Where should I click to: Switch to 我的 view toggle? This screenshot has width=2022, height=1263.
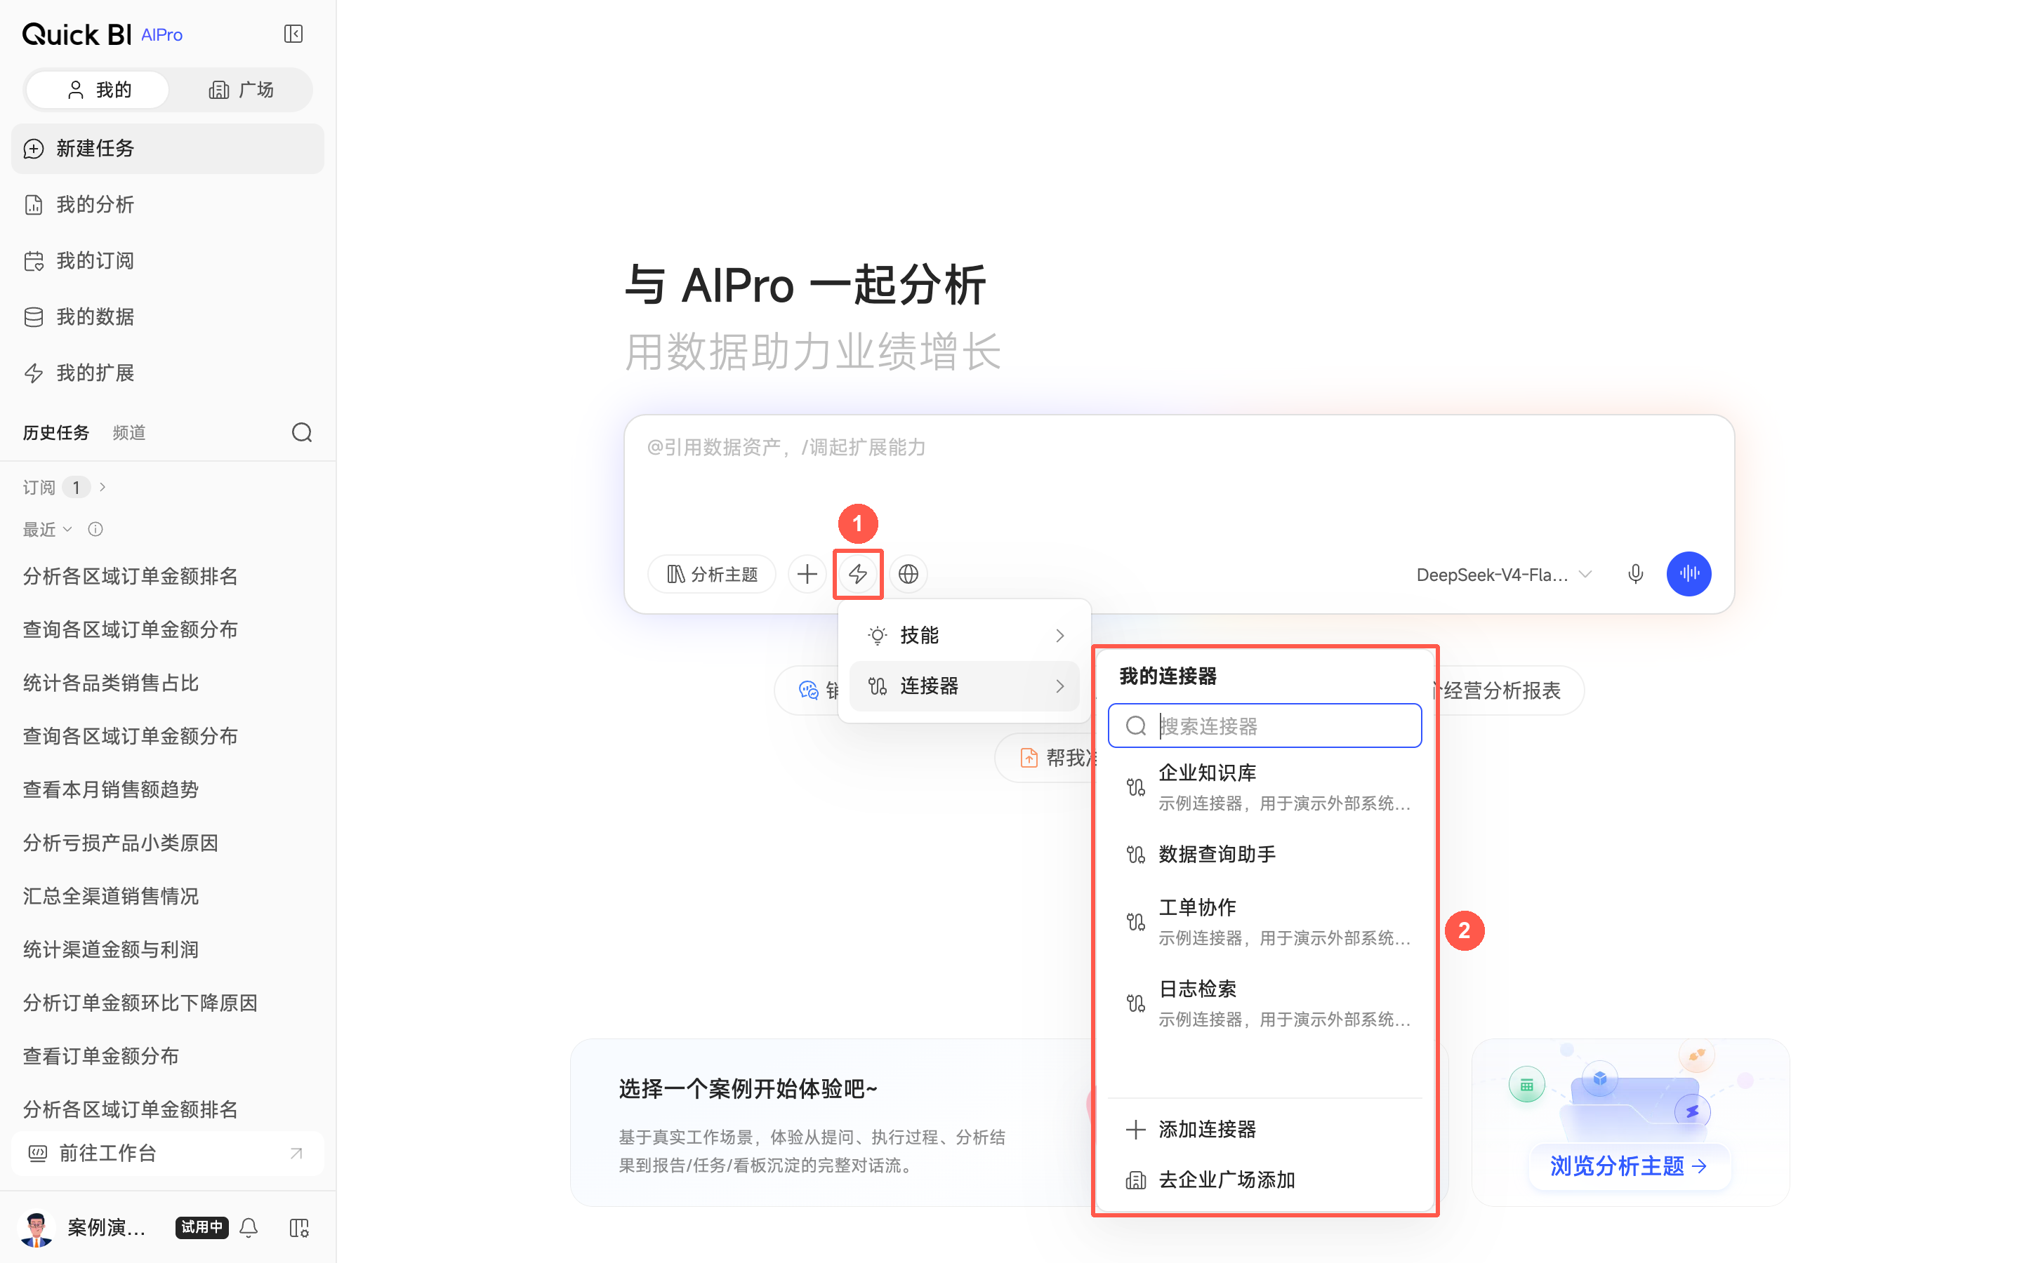tap(98, 89)
